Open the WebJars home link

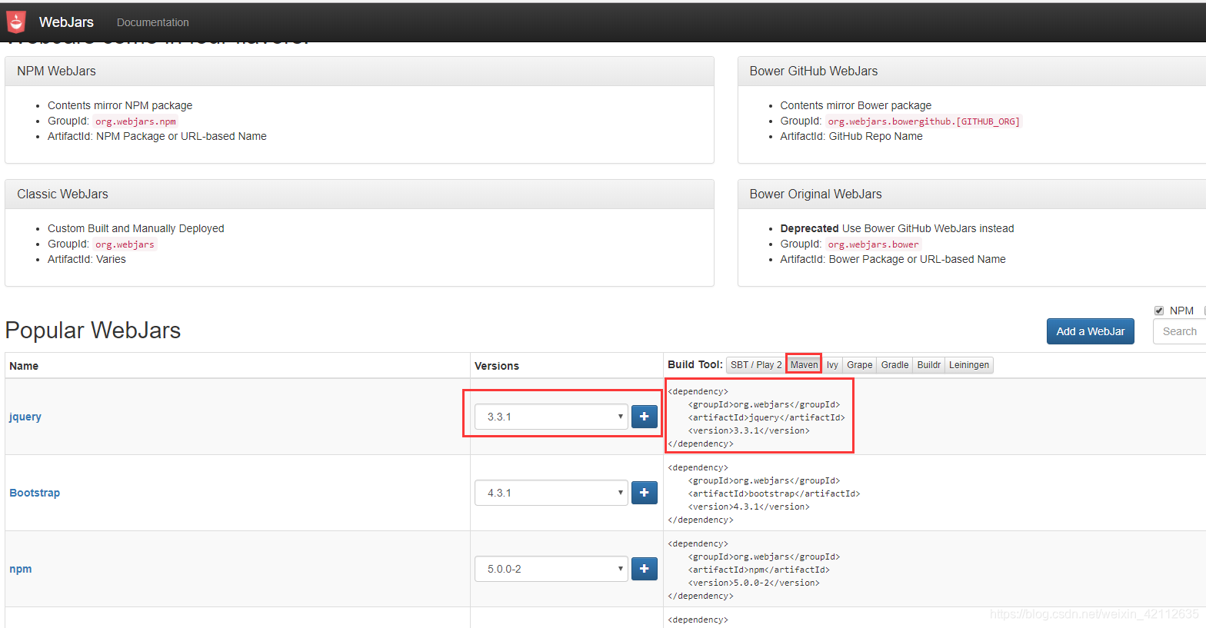(x=66, y=22)
